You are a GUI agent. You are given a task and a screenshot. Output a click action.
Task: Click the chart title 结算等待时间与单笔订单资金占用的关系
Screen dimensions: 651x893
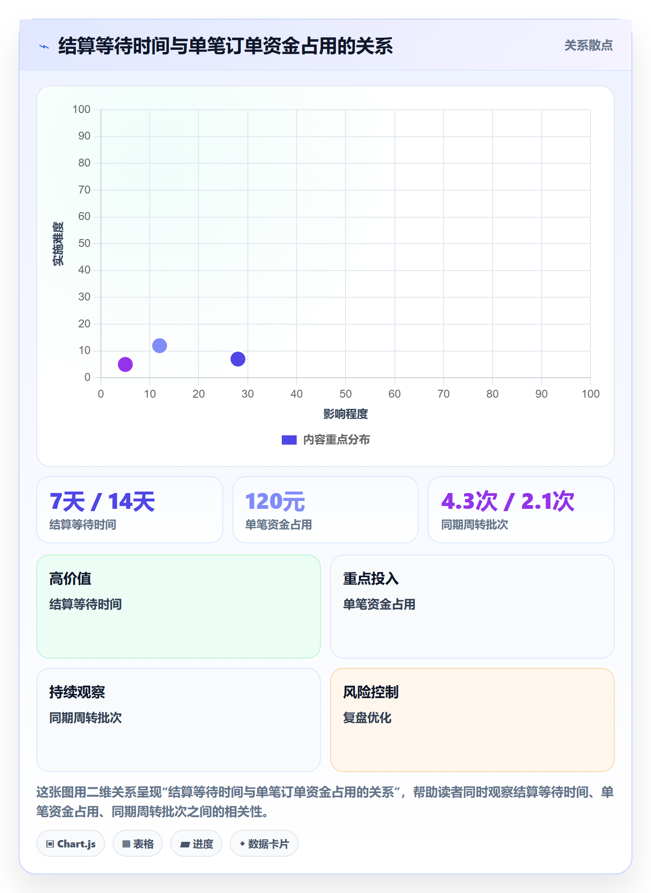[x=226, y=46]
